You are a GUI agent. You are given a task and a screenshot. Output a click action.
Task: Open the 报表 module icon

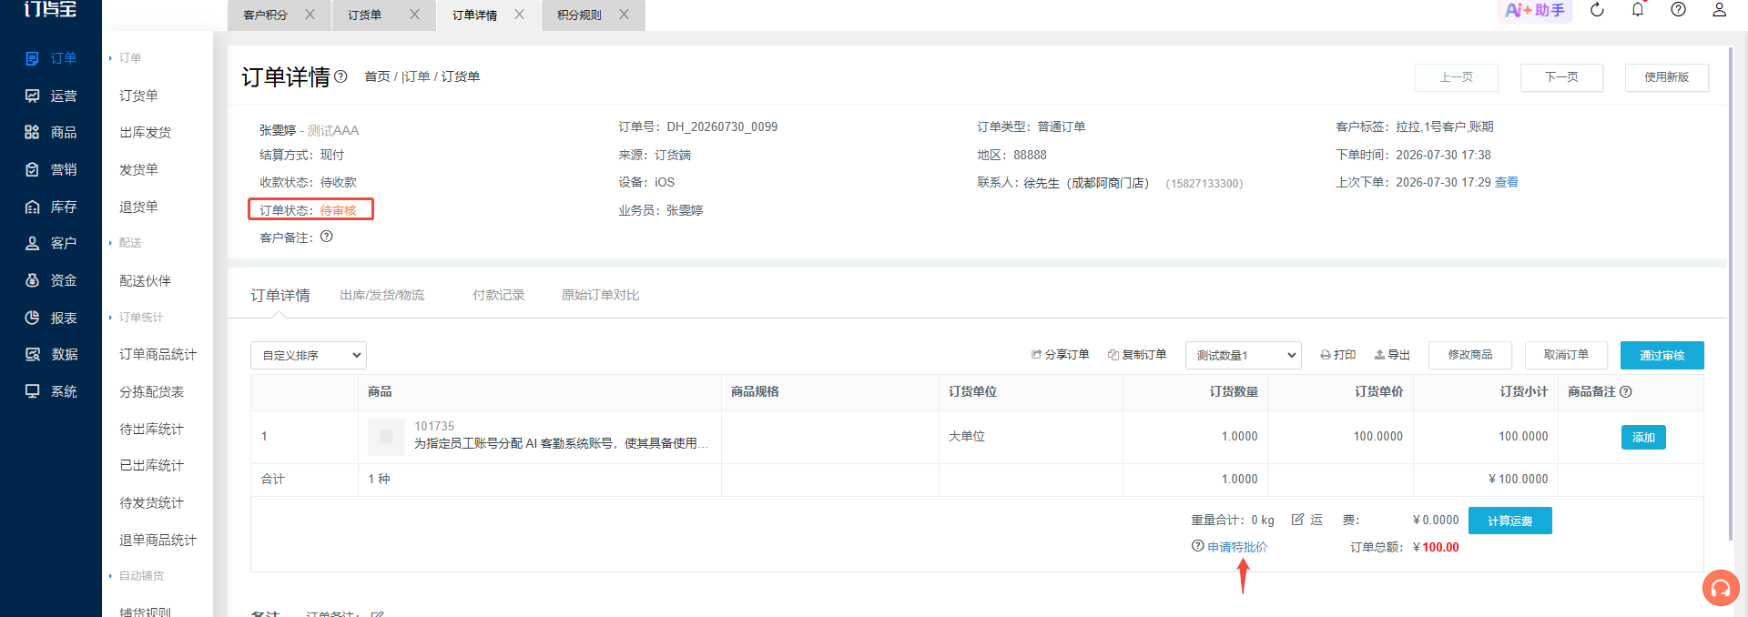click(x=32, y=318)
